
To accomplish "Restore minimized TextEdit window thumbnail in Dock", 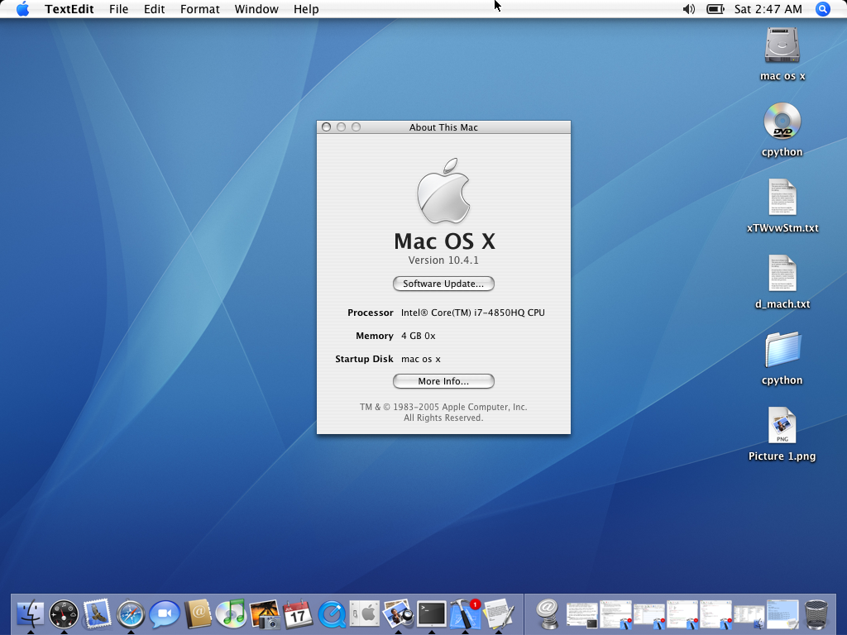I will 782,614.
